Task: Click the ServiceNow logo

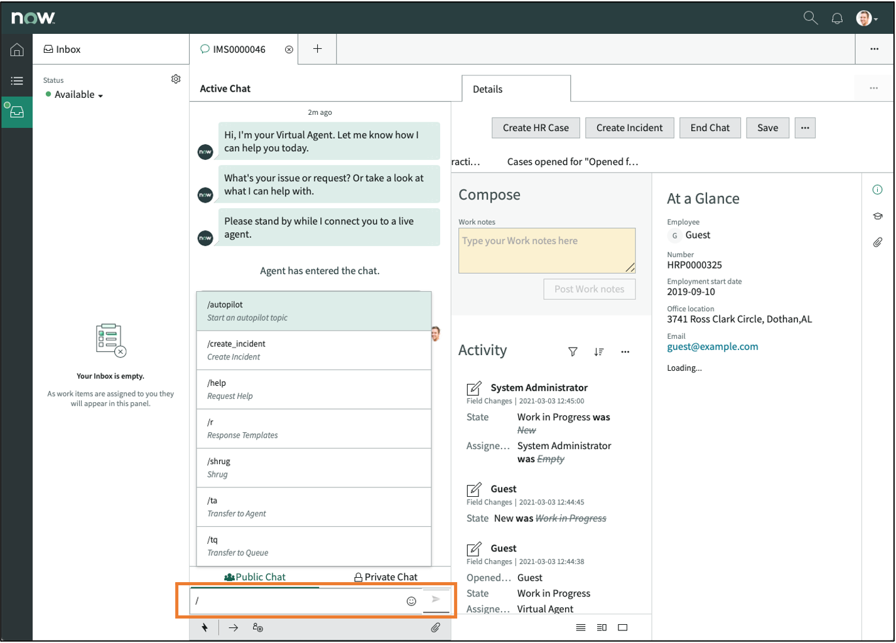Action: tap(33, 18)
